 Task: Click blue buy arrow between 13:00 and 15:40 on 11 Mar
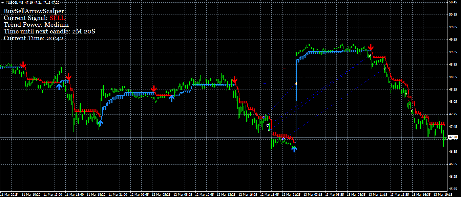point(59,86)
